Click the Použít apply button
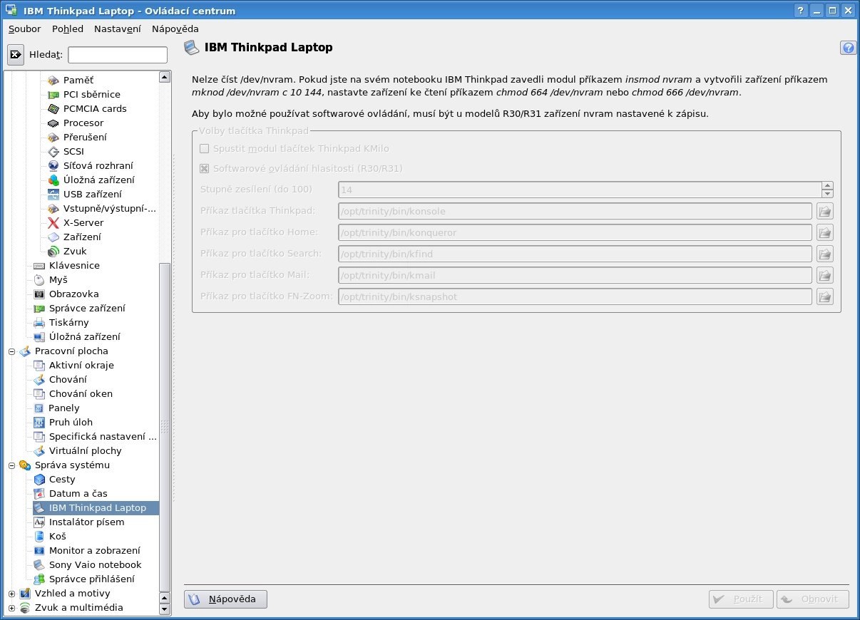 click(x=741, y=599)
